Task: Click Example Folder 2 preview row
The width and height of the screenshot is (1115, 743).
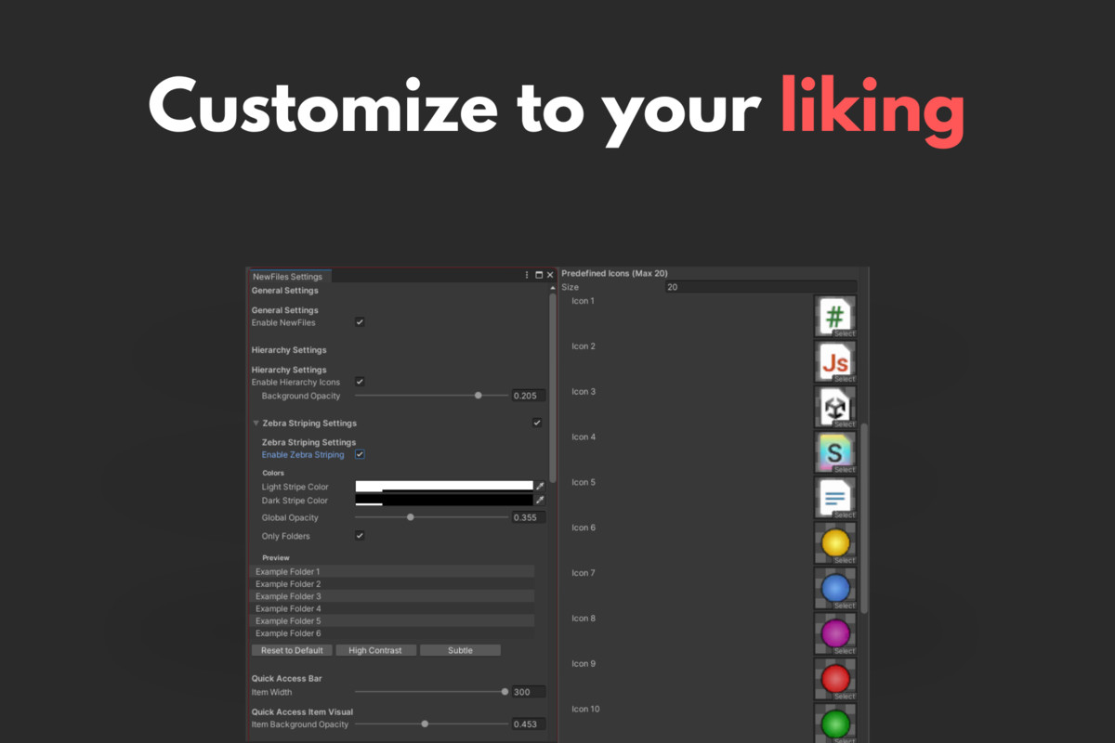Action: click(x=392, y=584)
